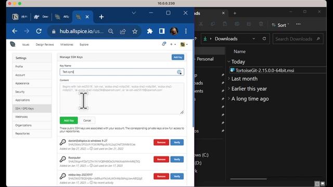Open the notifications bell icon
Screen dimensions: 333x187
click(x=164, y=44)
